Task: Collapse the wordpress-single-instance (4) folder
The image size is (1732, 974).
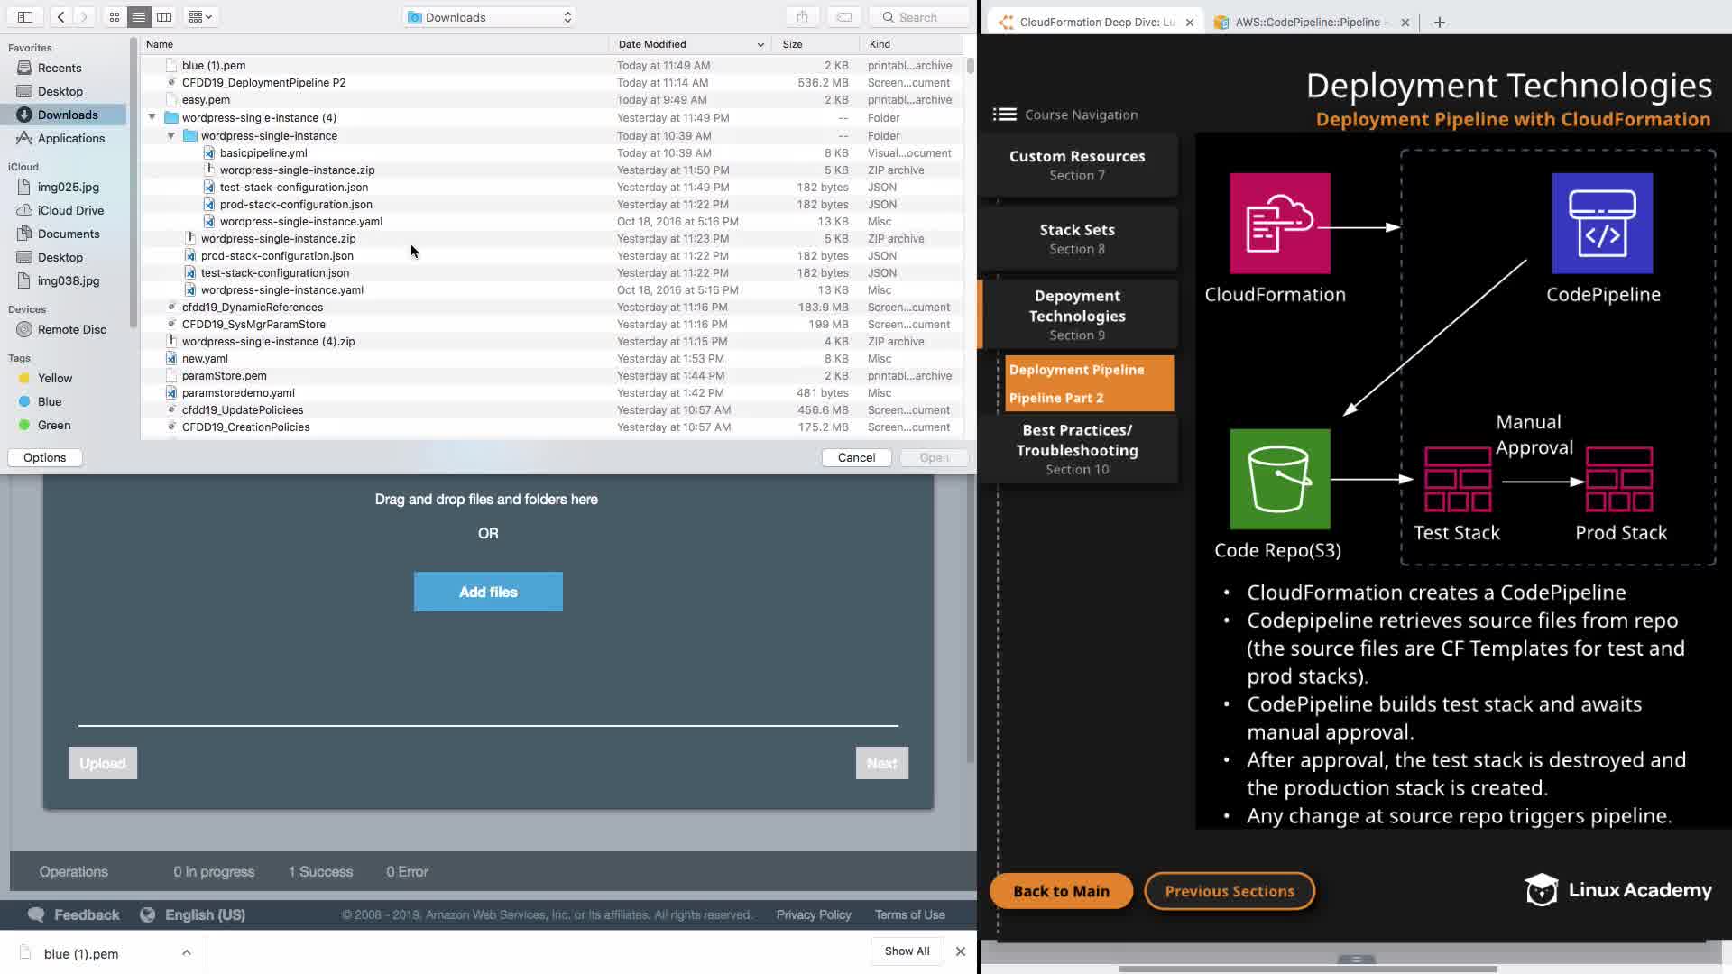Action: coord(152,117)
